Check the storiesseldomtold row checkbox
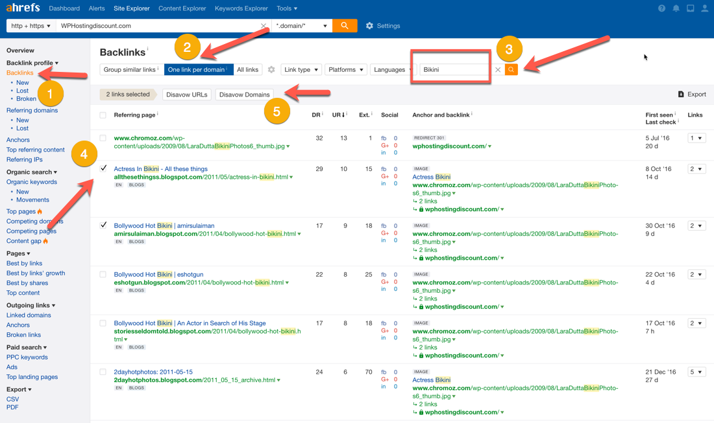 (103, 323)
